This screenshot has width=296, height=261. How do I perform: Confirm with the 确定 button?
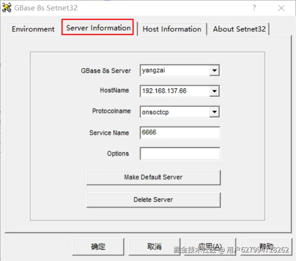(98, 246)
